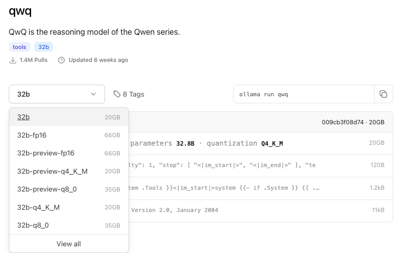This screenshot has height=253, width=419.
Task: Click the 1.4M Pulls text
Action: [33, 60]
